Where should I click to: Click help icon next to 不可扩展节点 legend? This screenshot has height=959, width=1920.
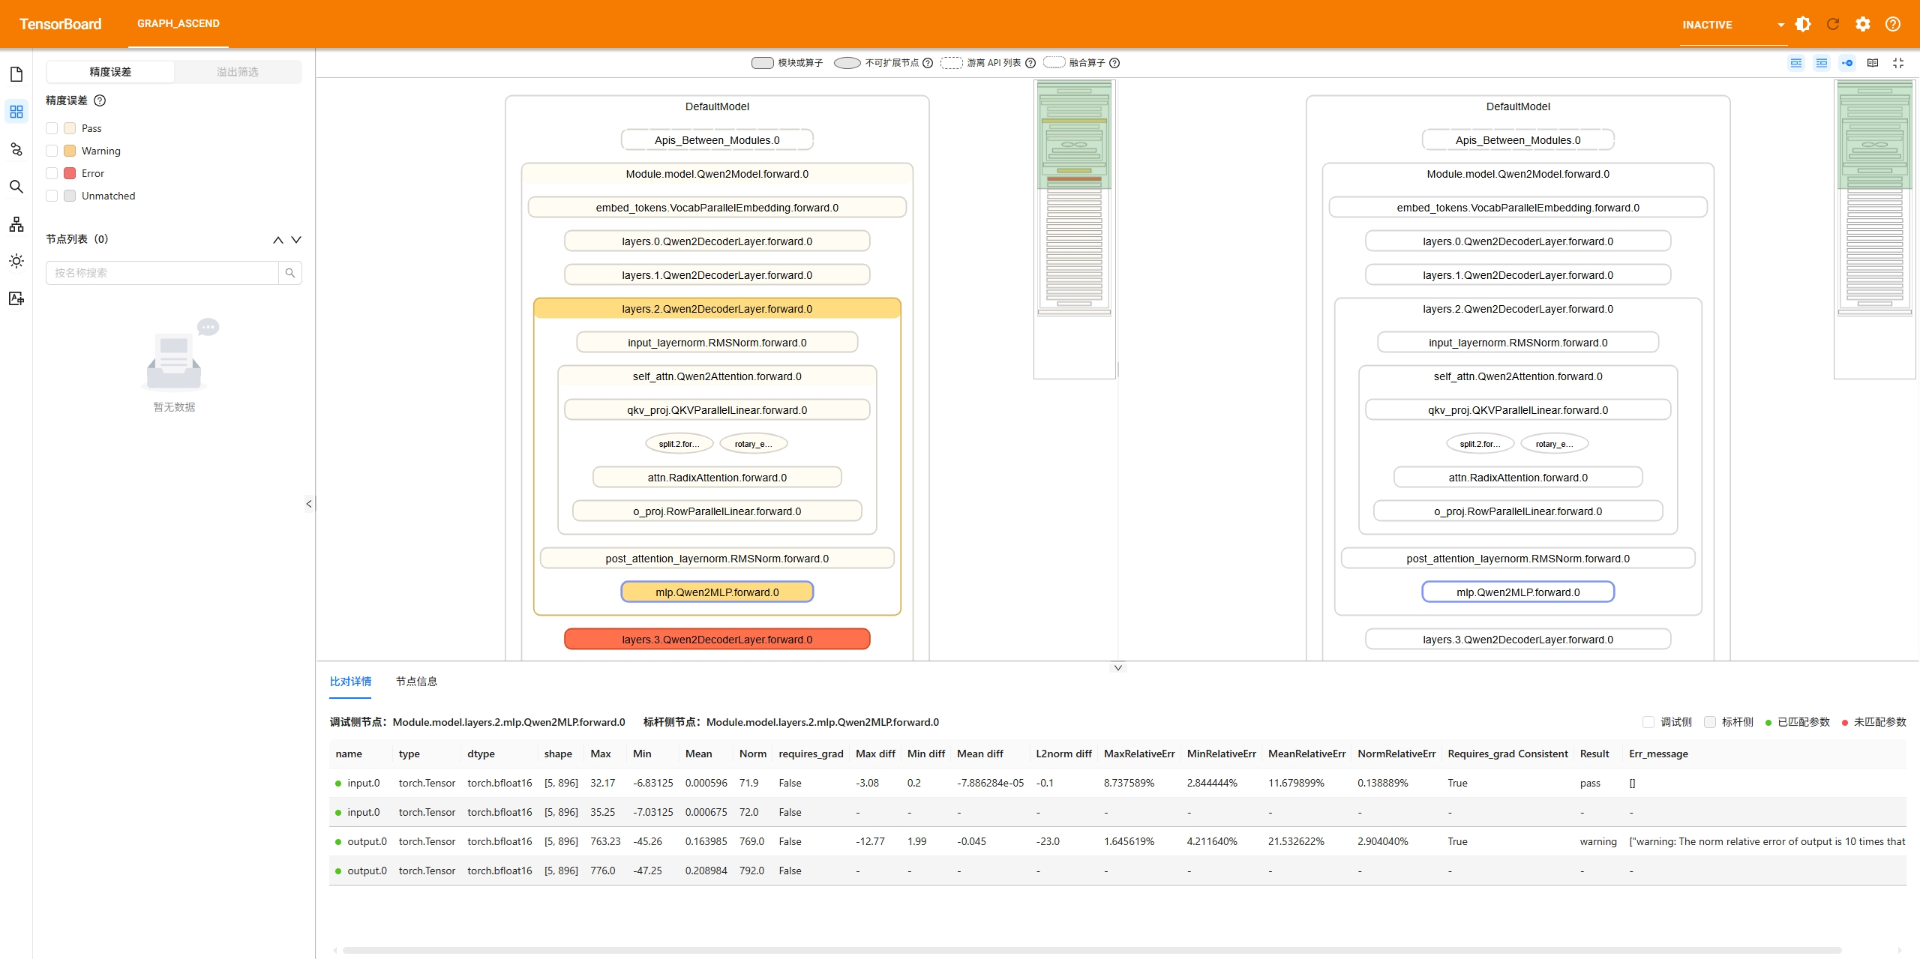(x=928, y=63)
